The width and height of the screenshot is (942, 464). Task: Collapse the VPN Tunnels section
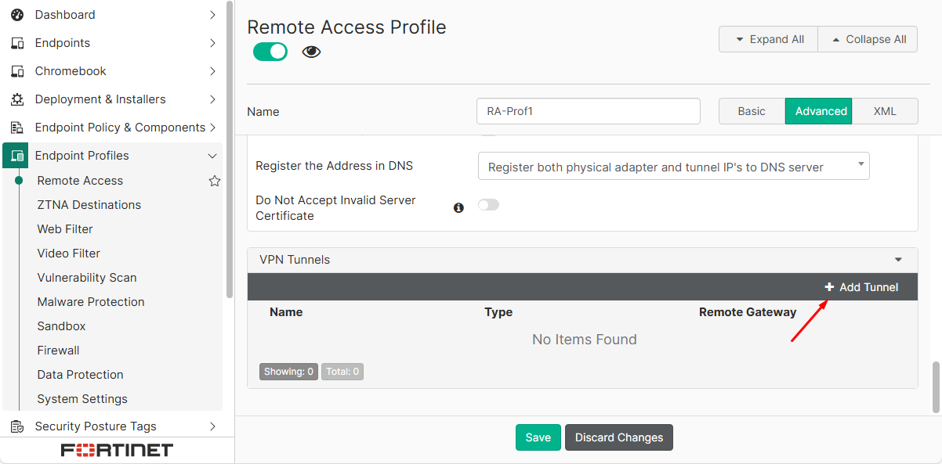[x=897, y=259]
